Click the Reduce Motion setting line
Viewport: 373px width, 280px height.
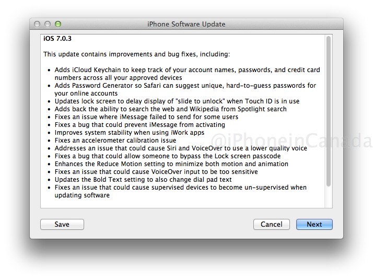point(171,164)
